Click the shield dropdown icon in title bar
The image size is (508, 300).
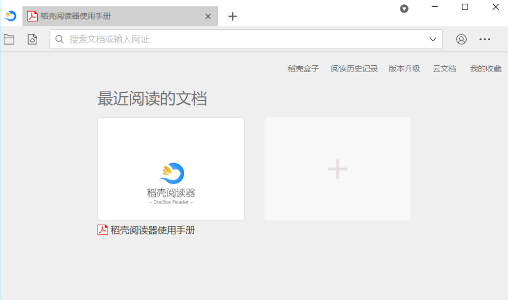click(404, 8)
